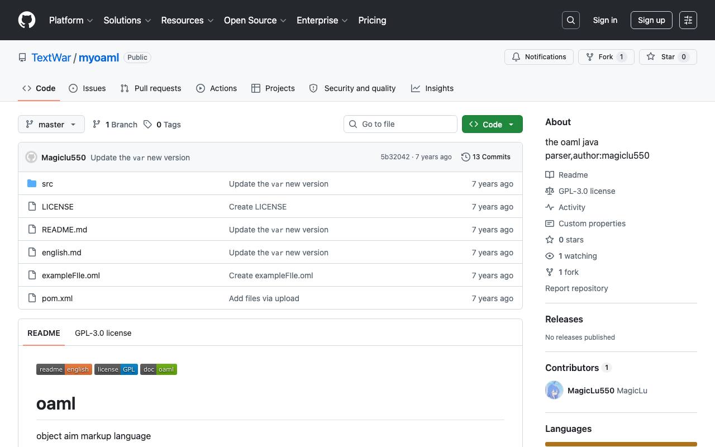Image resolution: width=715 pixels, height=447 pixels.
Task: Click the LICENSE file icon
Action: [x=32, y=207]
